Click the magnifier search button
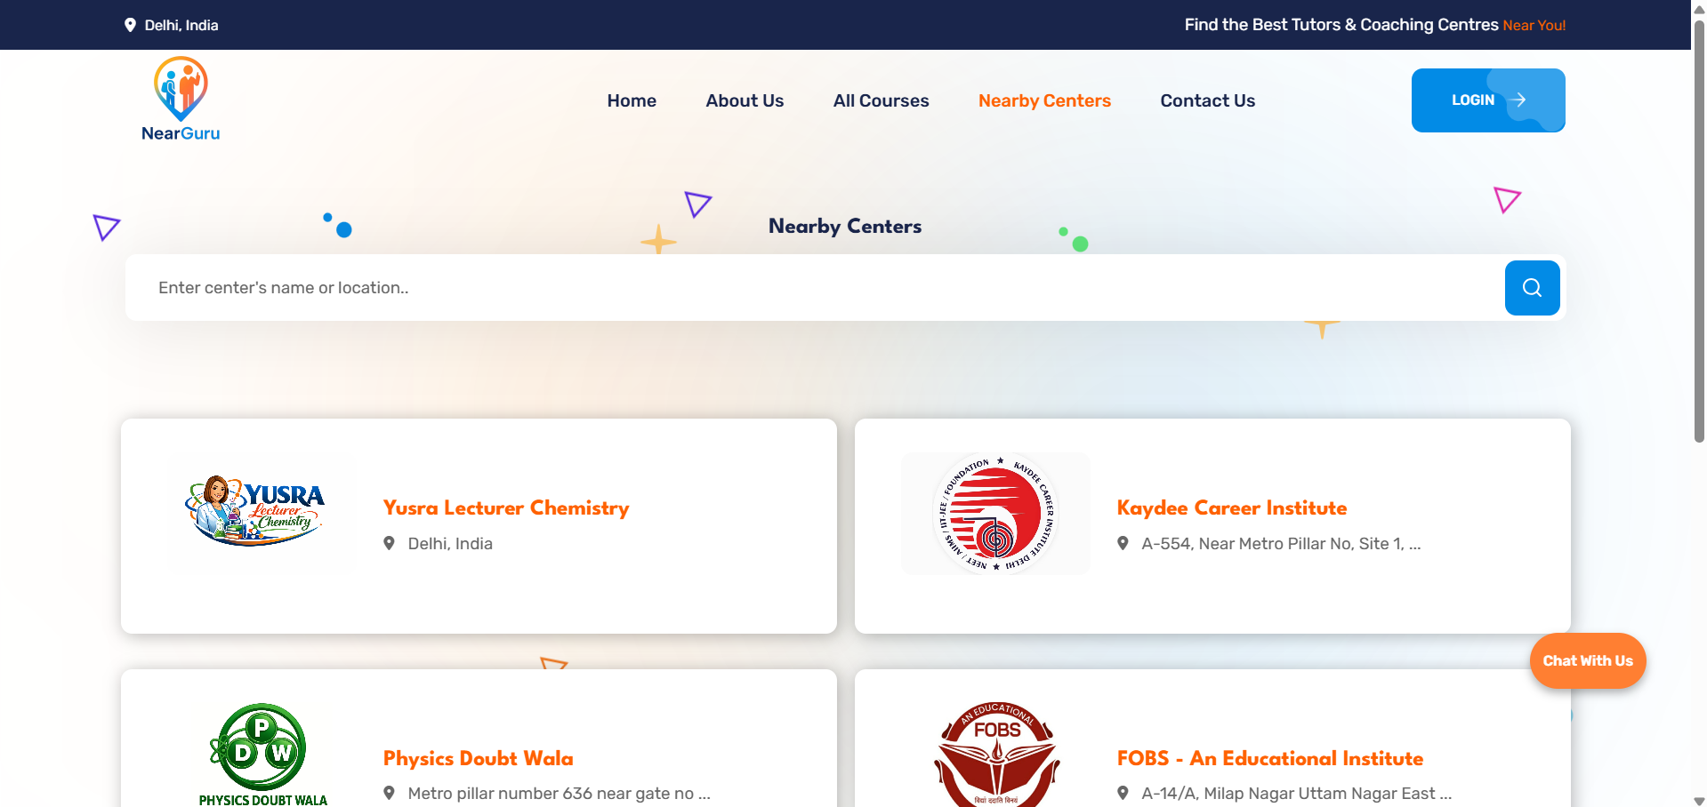Screen dimensions: 1707x807 click(1532, 288)
